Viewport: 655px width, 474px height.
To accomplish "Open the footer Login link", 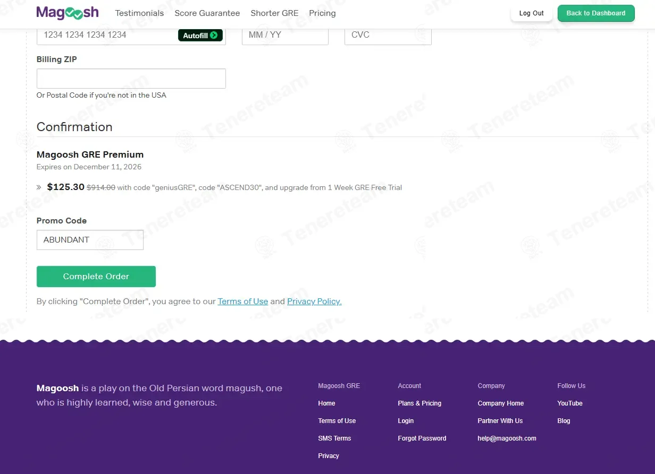I will pos(406,421).
